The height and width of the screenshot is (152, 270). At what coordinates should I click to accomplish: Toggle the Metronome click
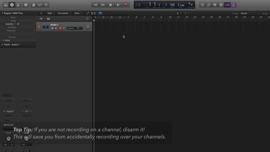pyautogui.click(x=233, y=5)
